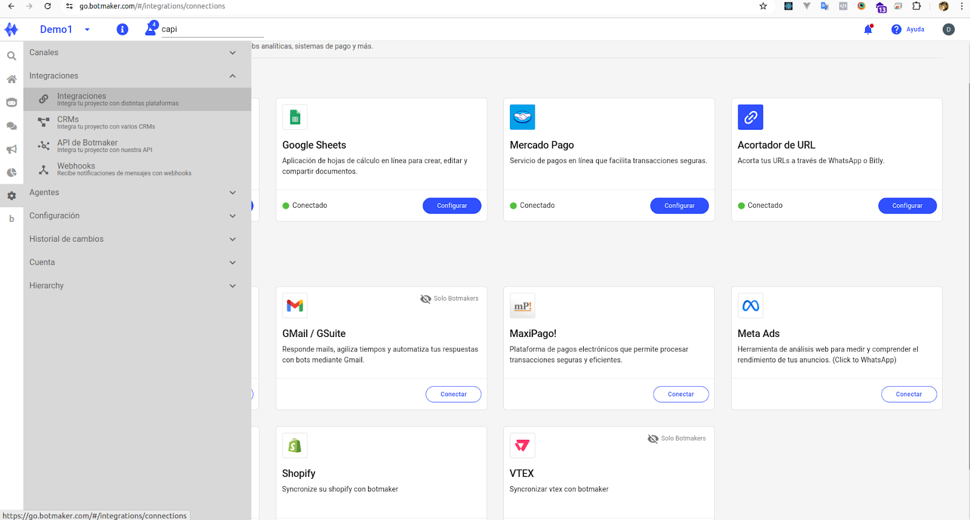Click the Meta Ads logo
Screen dimensions: 970x520
point(751,305)
